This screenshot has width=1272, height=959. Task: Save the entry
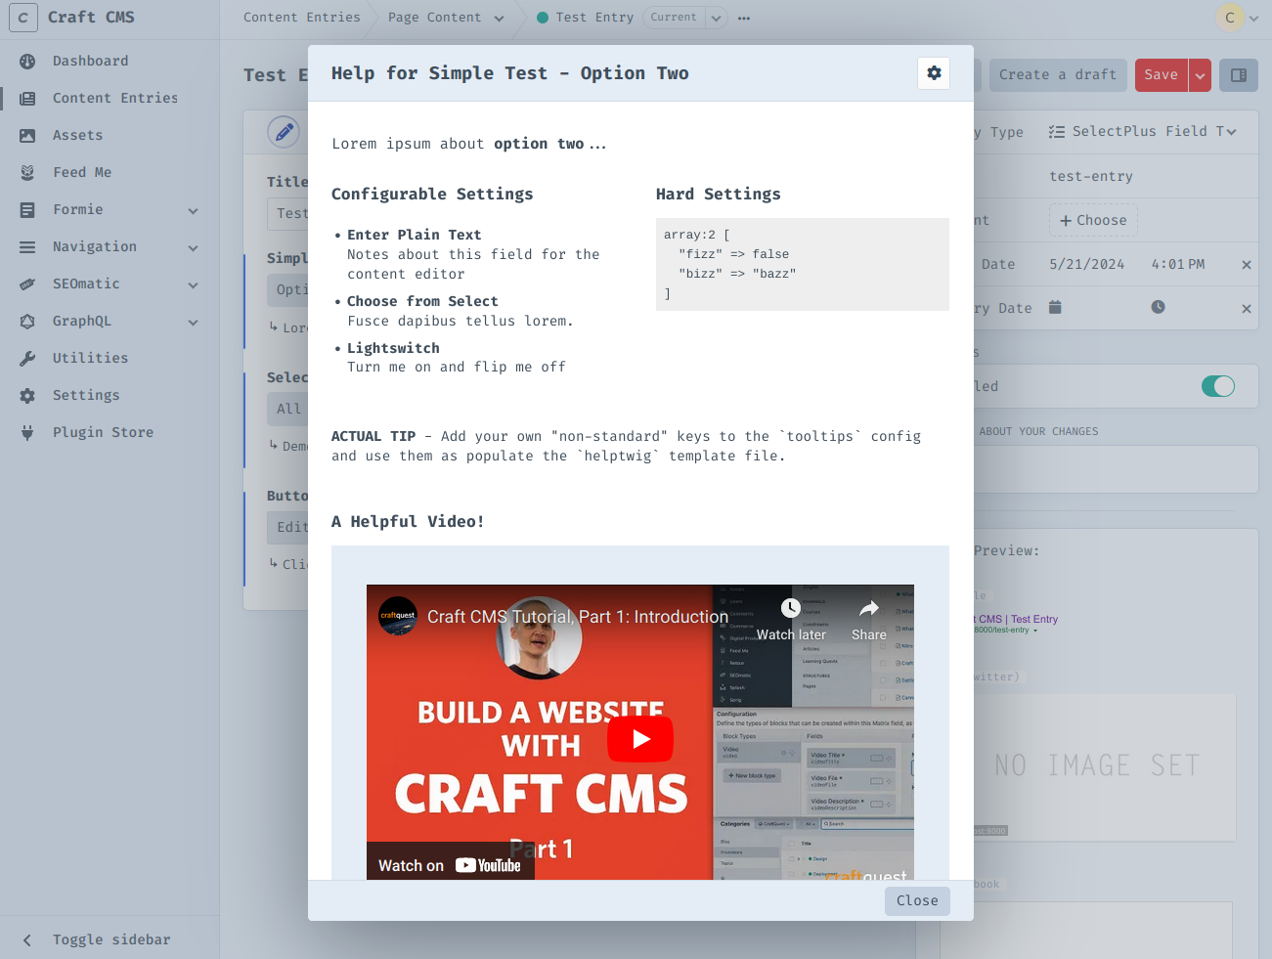1162,74
